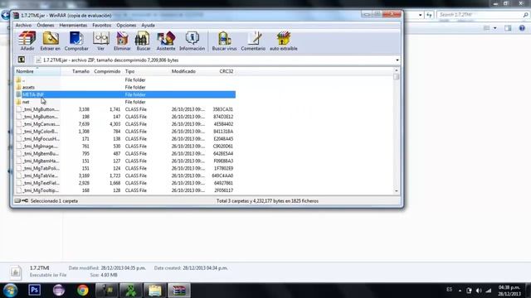This screenshot has width=531, height=298.
Task: Sort by the Tipo column header
Action: [x=146, y=71]
